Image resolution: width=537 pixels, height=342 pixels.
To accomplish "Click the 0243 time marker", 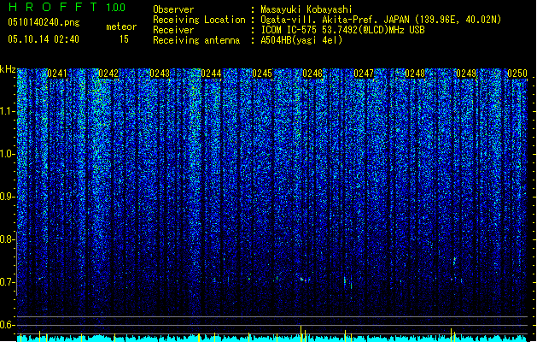I will pos(160,74).
